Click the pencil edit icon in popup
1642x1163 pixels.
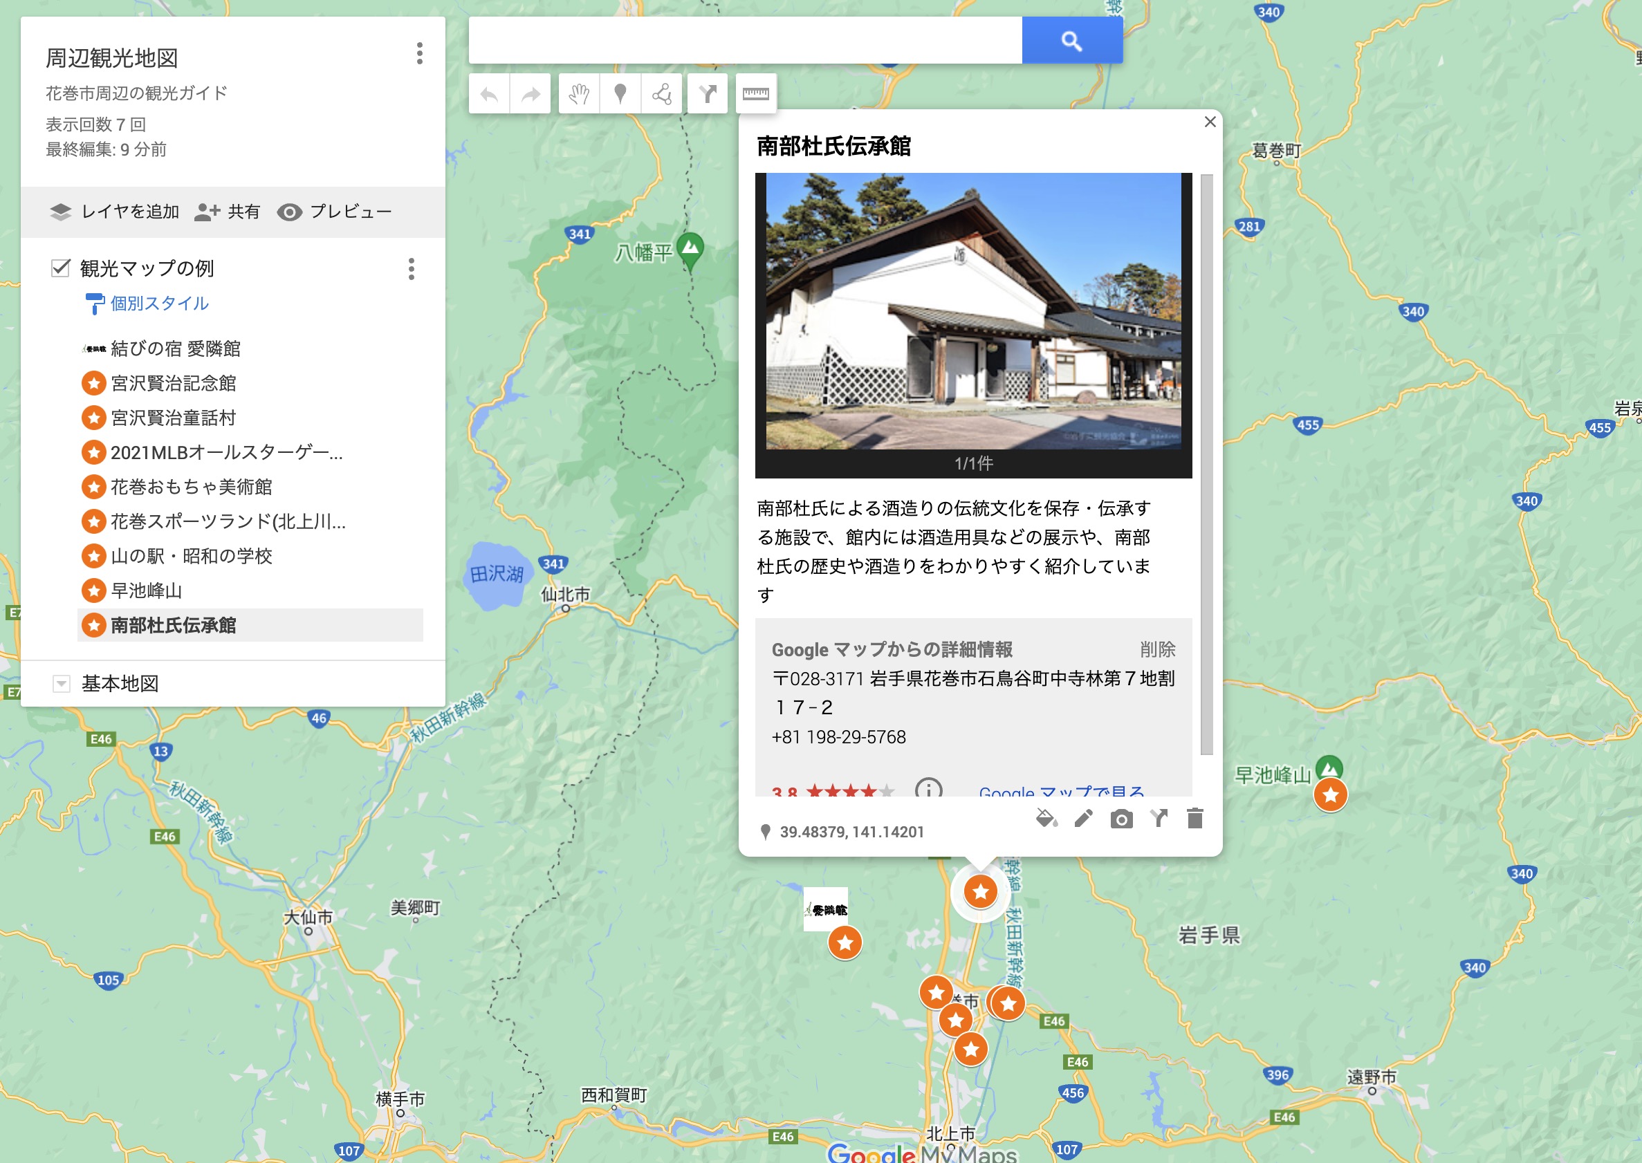click(x=1084, y=819)
